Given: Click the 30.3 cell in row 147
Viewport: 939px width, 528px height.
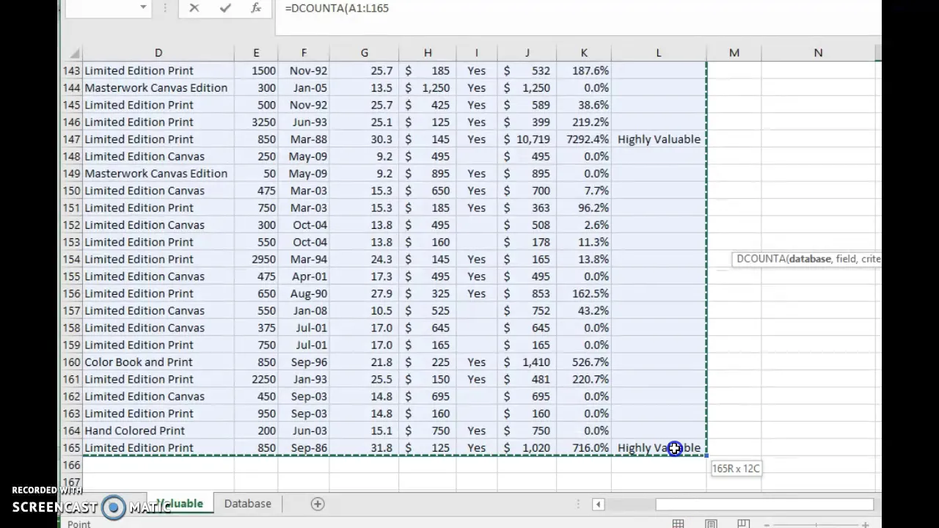Looking at the screenshot, I should pos(364,139).
